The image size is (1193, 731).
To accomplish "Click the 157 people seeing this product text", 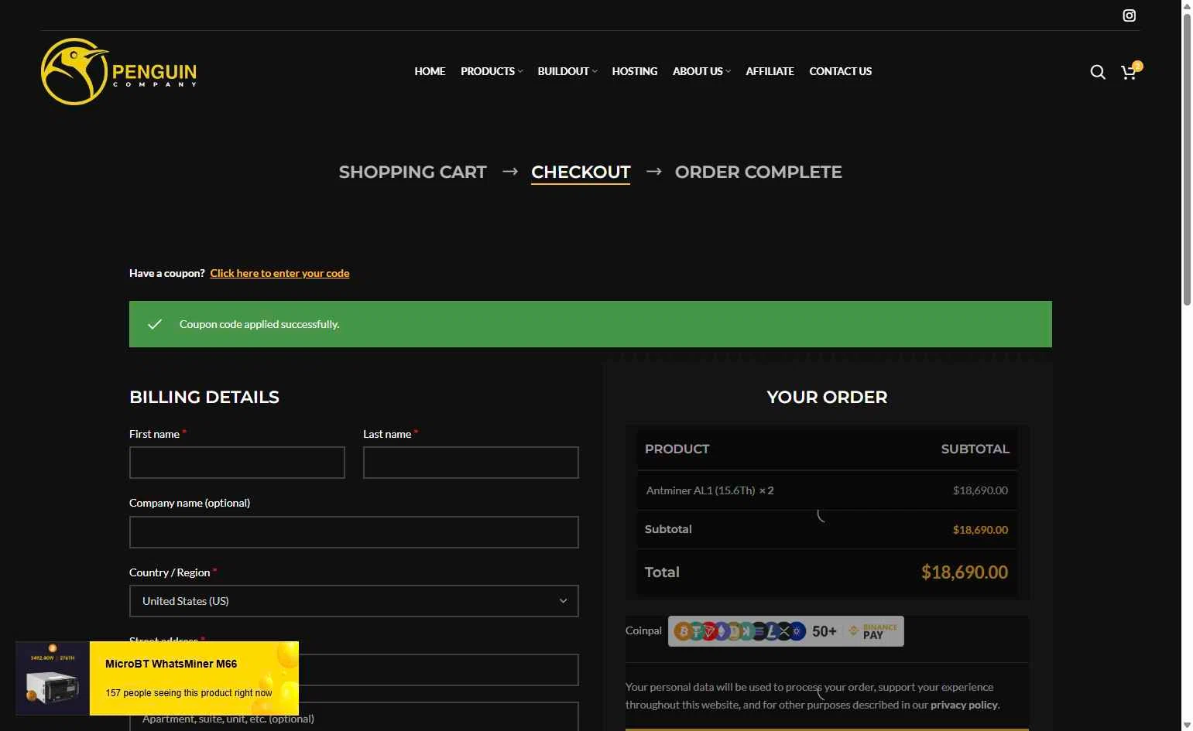I will pos(189,693).
